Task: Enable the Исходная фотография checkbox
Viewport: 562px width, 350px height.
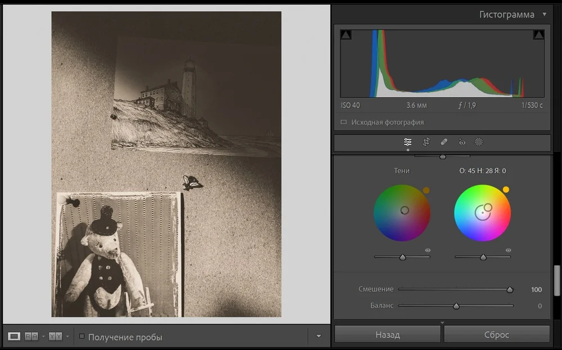Action: 344,122
